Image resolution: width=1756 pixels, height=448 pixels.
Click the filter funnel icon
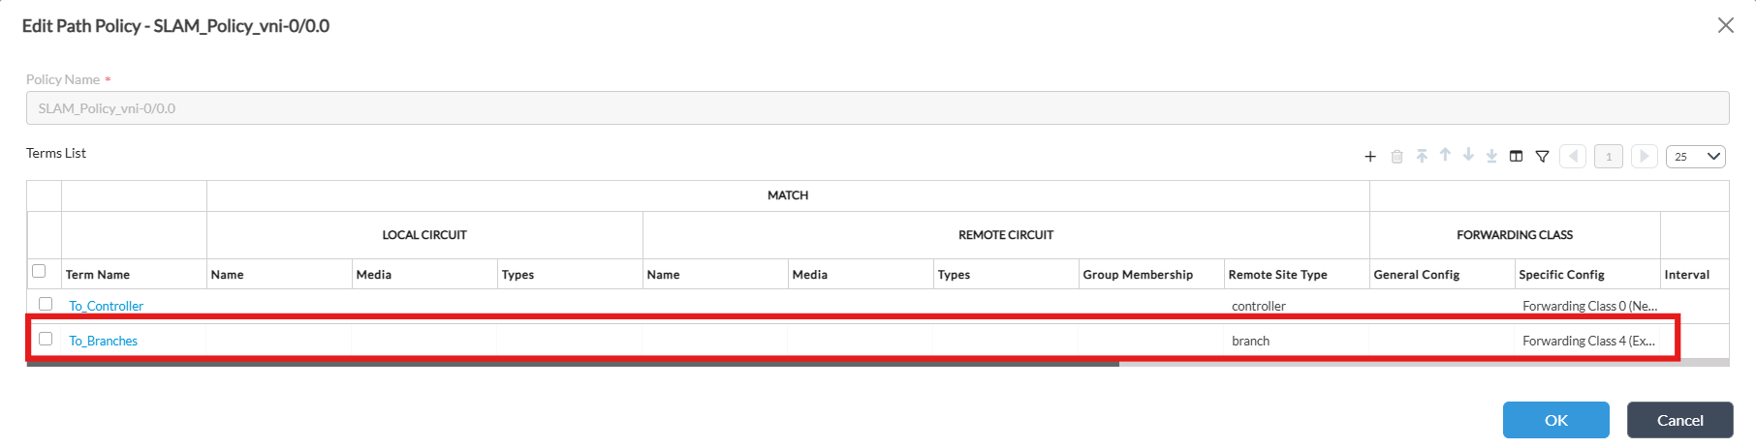tap(1542, 156)
